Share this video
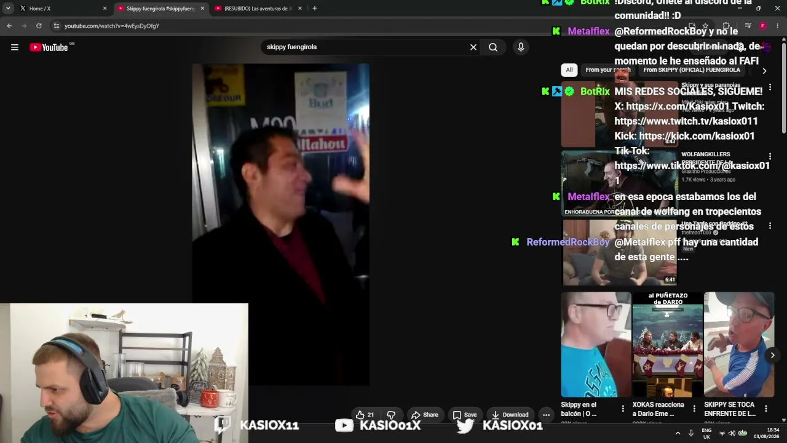The width and height of the screenshot is (787, 443). 425,415
